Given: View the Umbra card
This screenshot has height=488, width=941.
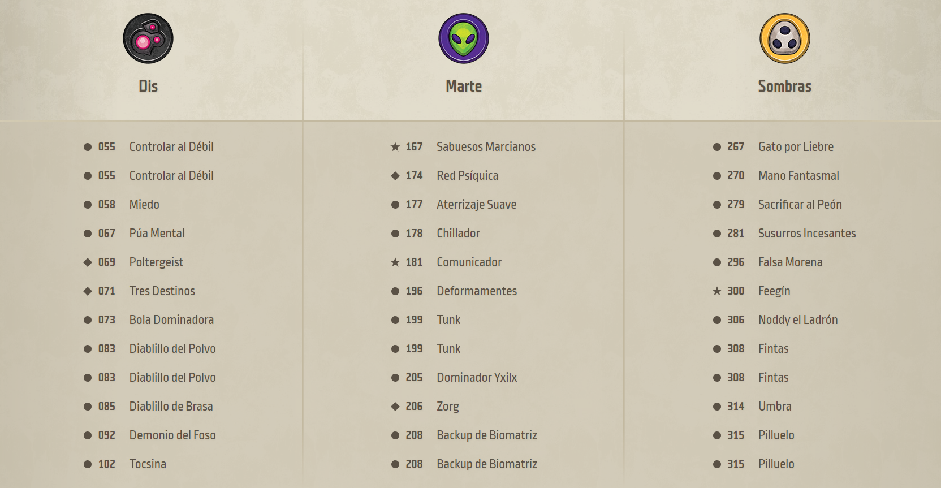Looking at the screenshot, I should pyautogui.click(x=775, y=406).
